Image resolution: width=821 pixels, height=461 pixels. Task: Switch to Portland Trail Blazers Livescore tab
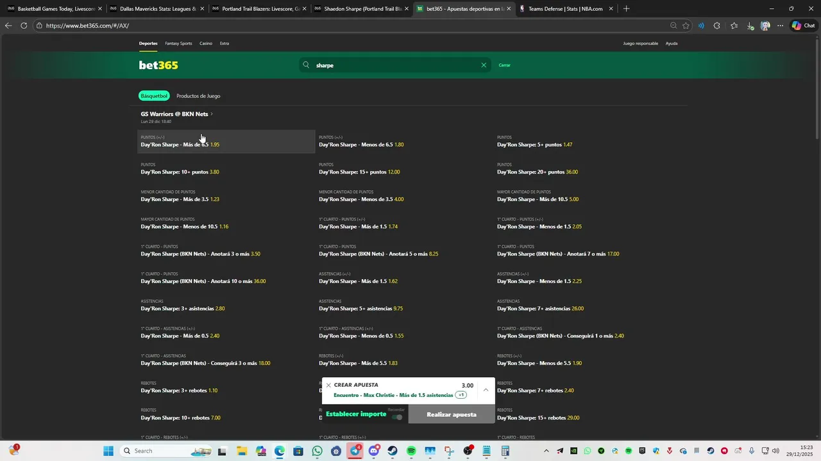(258, 9)
